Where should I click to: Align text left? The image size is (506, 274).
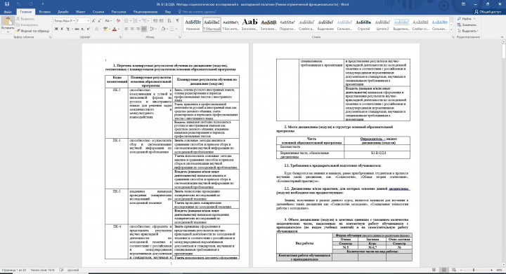[126, 29]
